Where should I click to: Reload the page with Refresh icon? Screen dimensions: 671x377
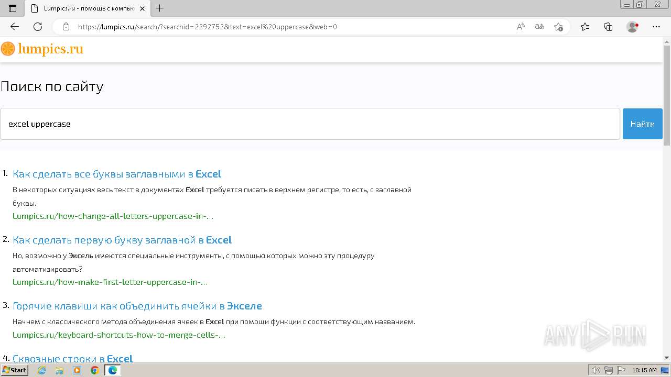tap(38, 27)
